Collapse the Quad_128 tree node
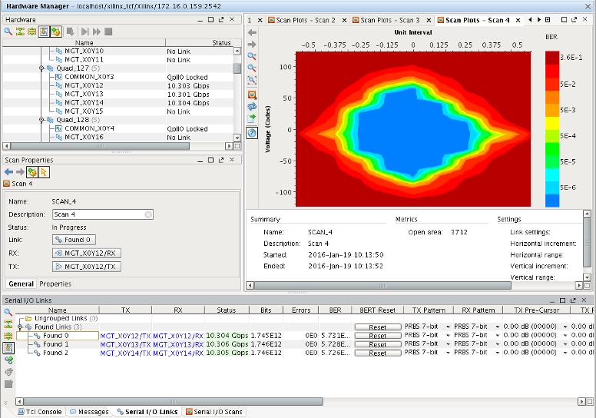 coord(41,120)
